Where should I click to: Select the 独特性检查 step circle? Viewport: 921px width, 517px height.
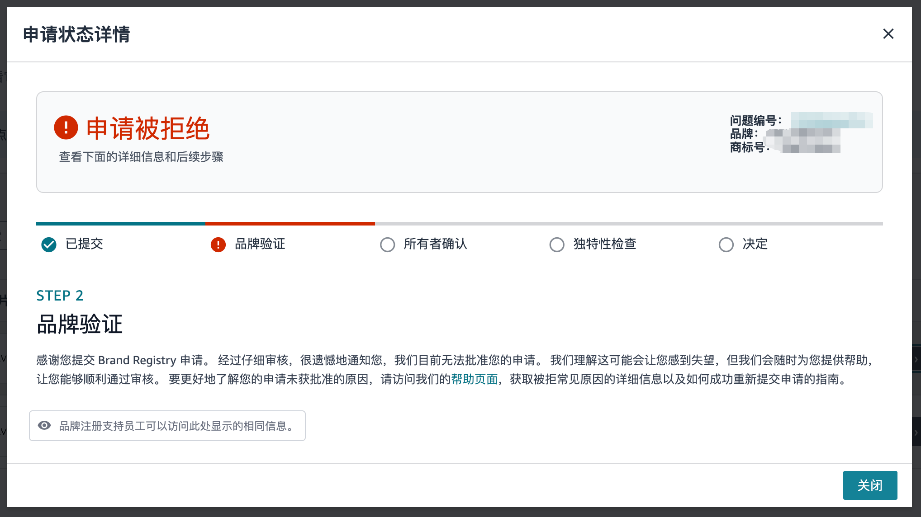point(556,244)
